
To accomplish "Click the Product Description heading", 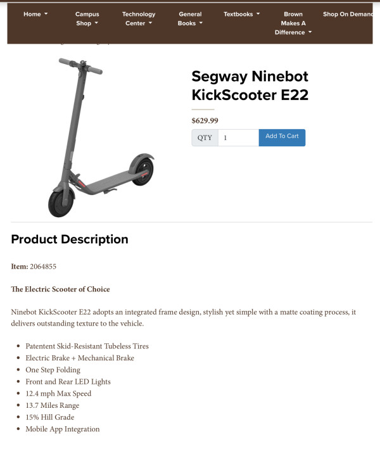I will [70, 239].
